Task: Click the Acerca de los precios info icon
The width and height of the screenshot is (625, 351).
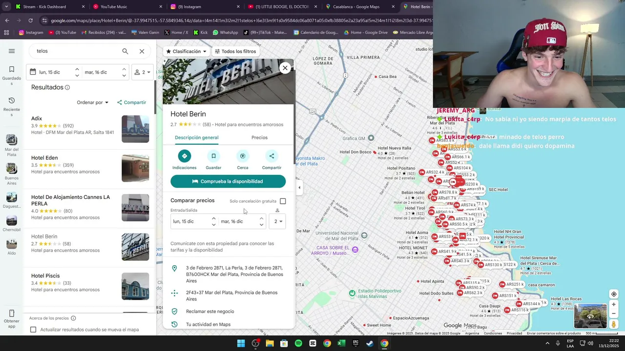Action: 73,318
